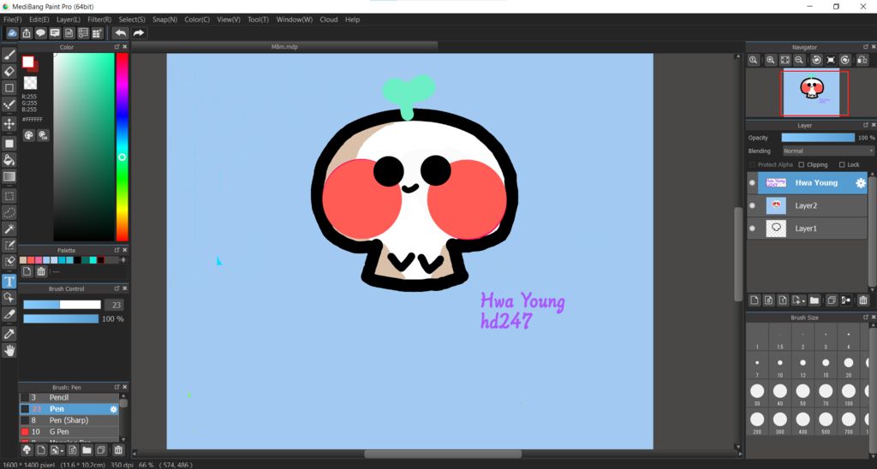877x469 pixels.
Task: Switch to the Mầm.mdp document tab
Action: tap(284, 46)
